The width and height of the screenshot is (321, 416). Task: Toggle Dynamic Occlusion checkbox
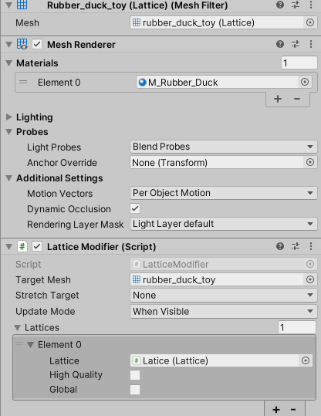135,208
